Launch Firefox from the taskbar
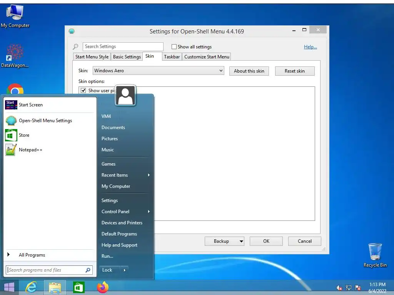This screenshot has height=295, width=394. [102, 287]
